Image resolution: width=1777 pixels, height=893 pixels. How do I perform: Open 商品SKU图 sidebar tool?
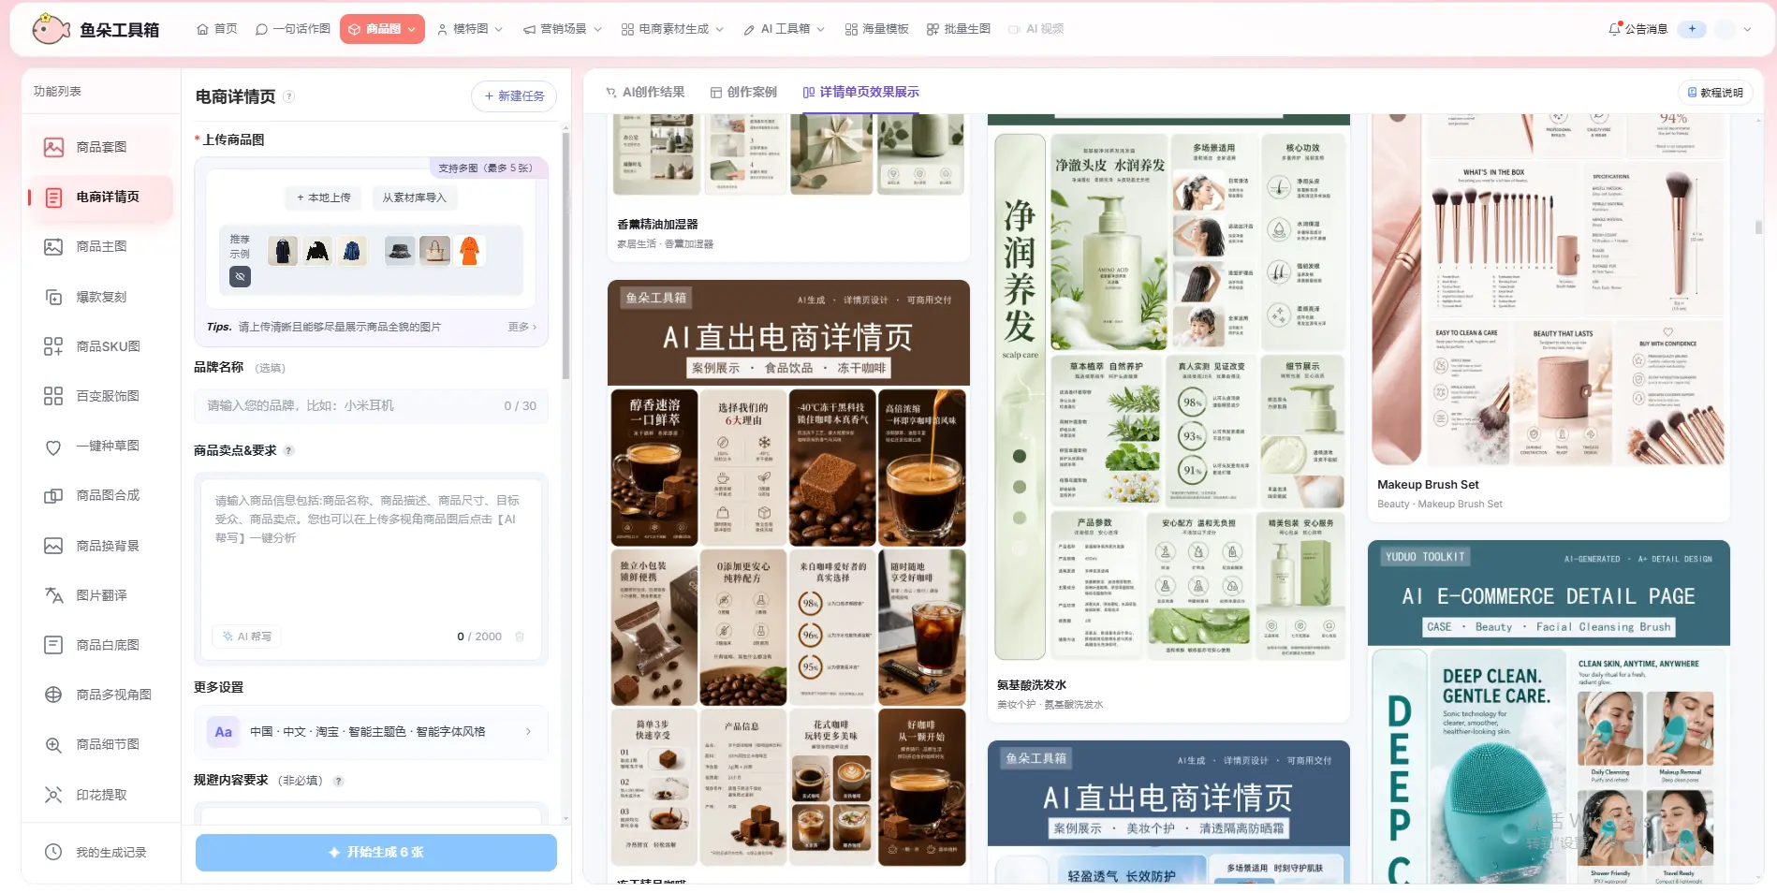click(100, 346)
